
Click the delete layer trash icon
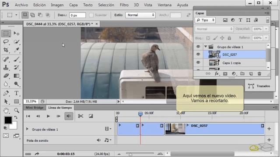click(259, 74)
